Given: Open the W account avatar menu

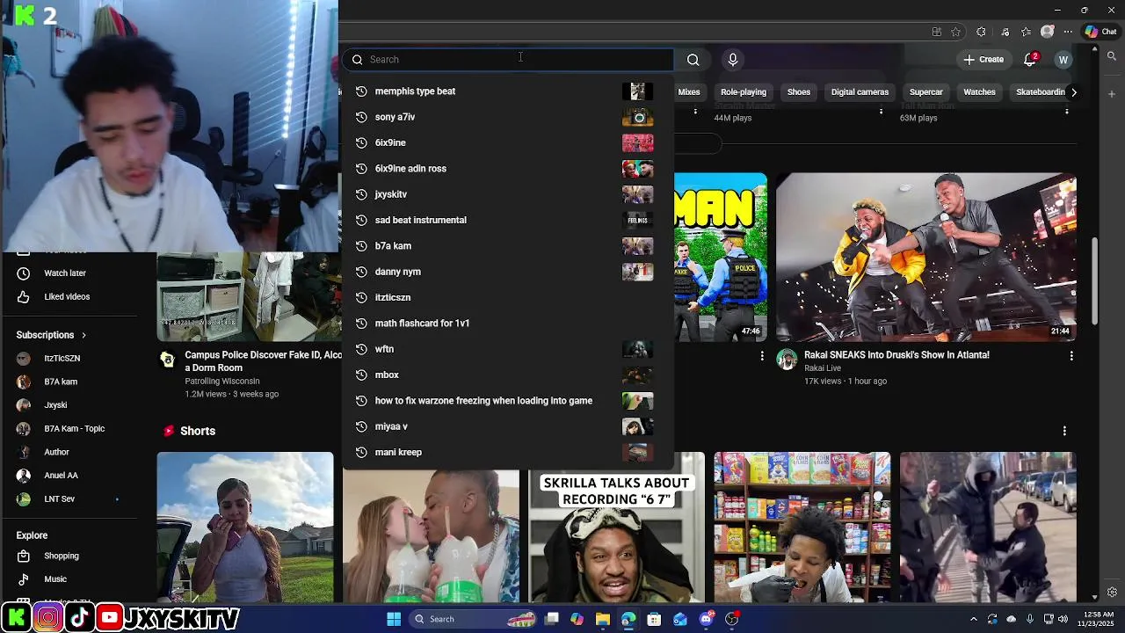Looking at the screenshot, I should pos(1063,60).
